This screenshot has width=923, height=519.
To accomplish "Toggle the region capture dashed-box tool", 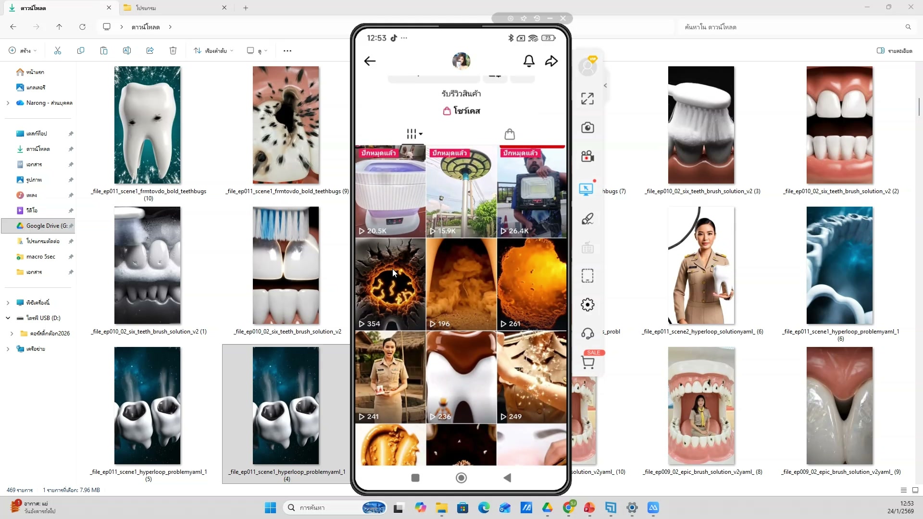I will tap(587, 275).
